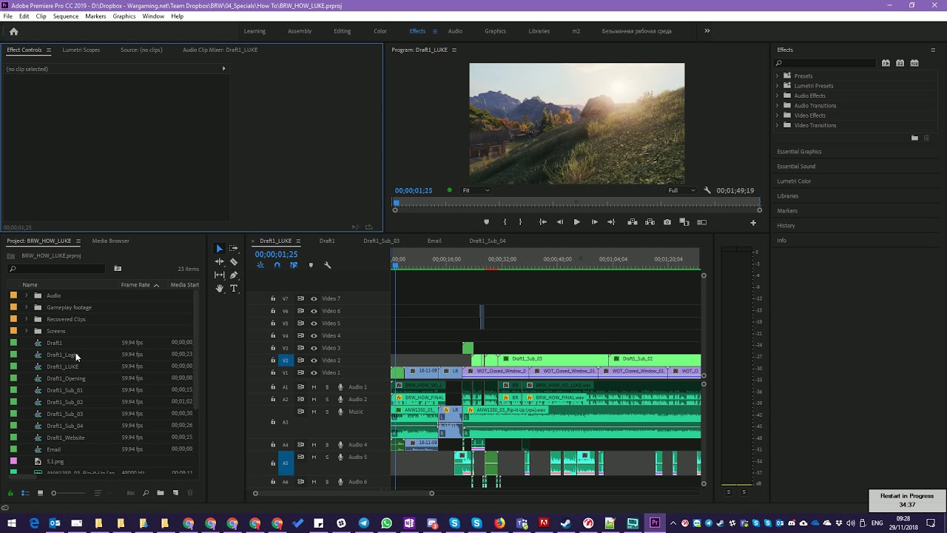This screenshot has width=947, height=533.
Task: Open the Full playback resolution dropdown
Action: coord(681,190)
